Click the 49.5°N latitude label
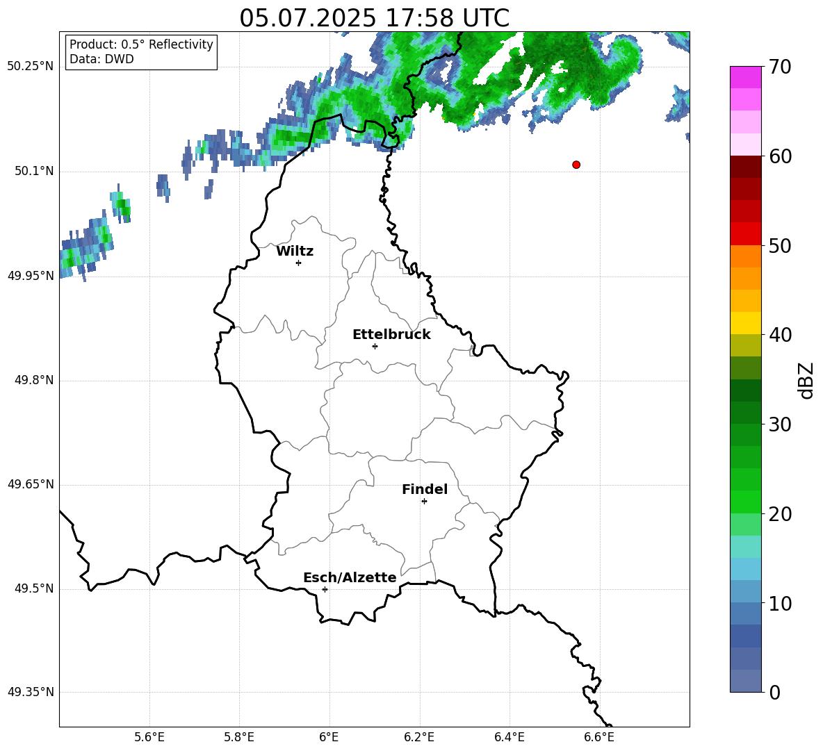 coord(34,588)
